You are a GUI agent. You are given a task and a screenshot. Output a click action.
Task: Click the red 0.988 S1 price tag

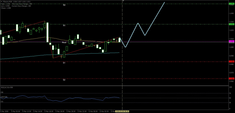coord(231,62)
